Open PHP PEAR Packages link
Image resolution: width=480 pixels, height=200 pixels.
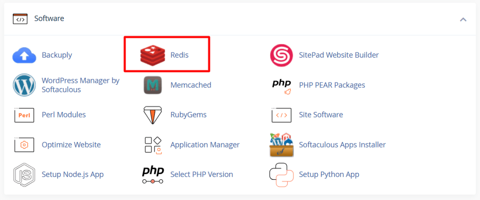[332, 85]
